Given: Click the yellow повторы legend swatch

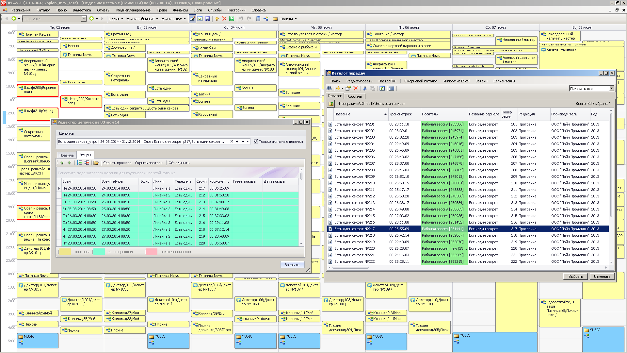Looking at the screenshot, I should coord(65,252).
